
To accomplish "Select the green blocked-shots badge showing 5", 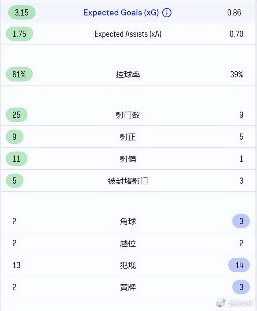I will 15,181.
